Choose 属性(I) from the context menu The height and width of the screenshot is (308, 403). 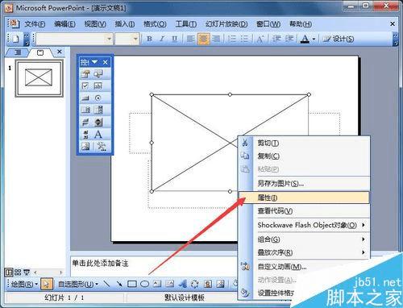point(305,198)
